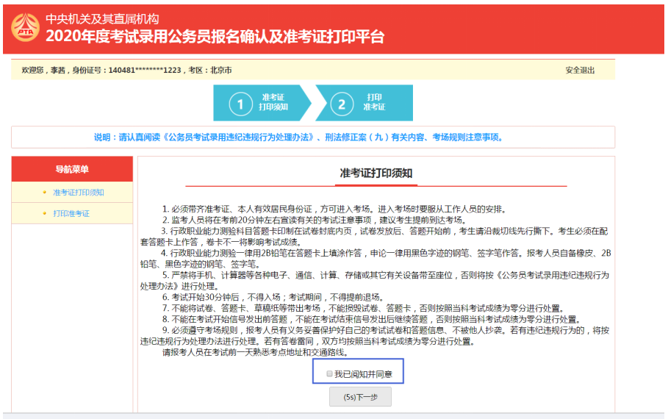Screen dimensions: 668x419
Task: Click the 2020年度 platform title text
Action: click(215, 37)
